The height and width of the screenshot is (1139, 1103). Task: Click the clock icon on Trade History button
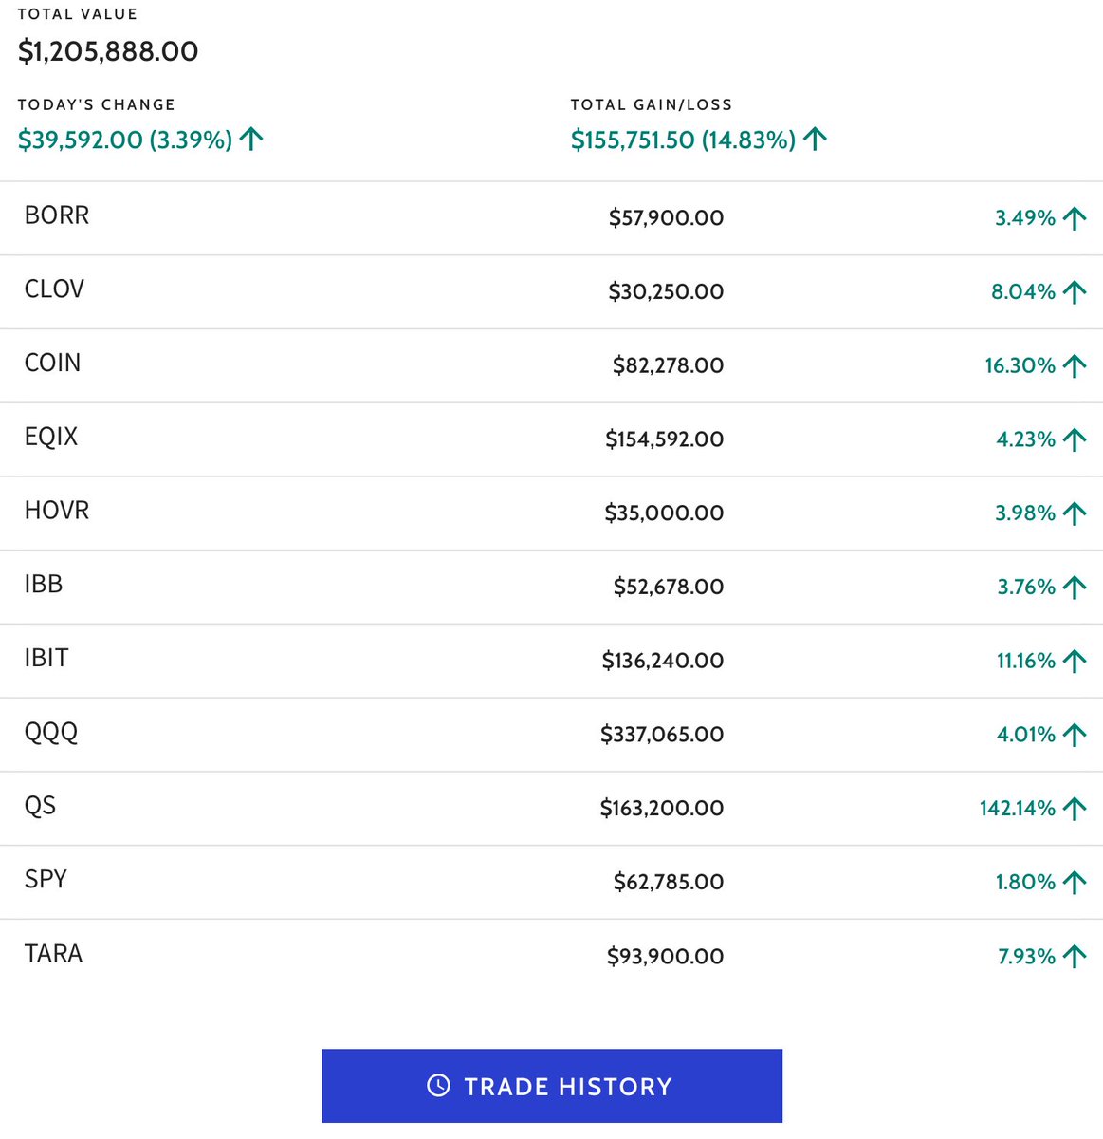438,1085
